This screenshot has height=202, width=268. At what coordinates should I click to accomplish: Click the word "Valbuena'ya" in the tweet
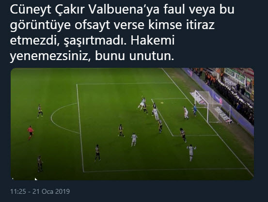click(x=124, y=9)
